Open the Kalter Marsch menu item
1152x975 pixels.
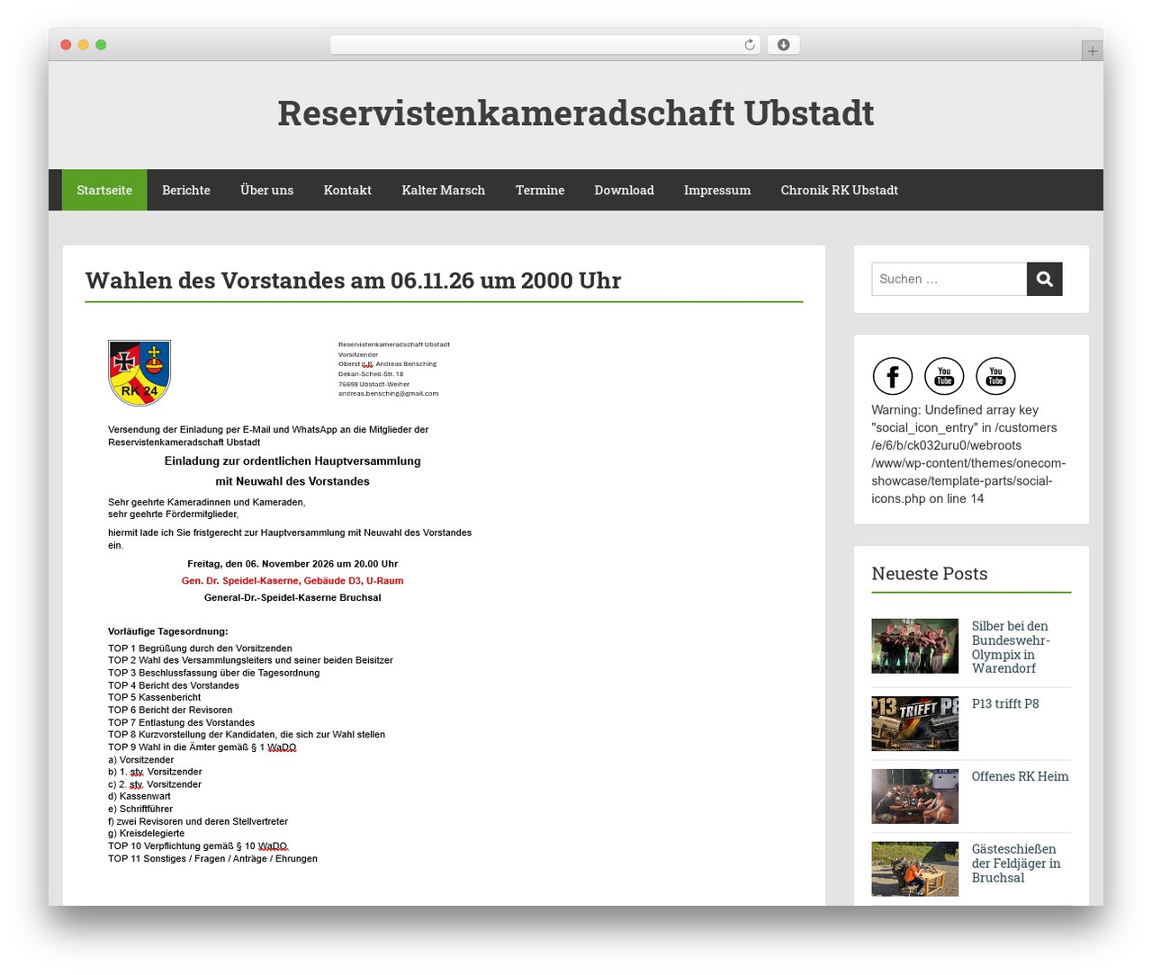[444, 190]
